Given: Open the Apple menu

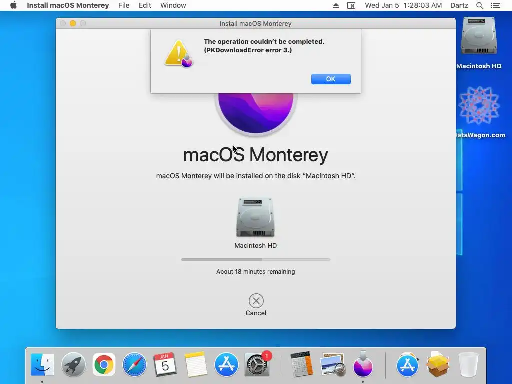Looking at the screenshot, I should click(x=13, y=5).
